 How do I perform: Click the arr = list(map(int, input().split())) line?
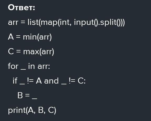66,23
